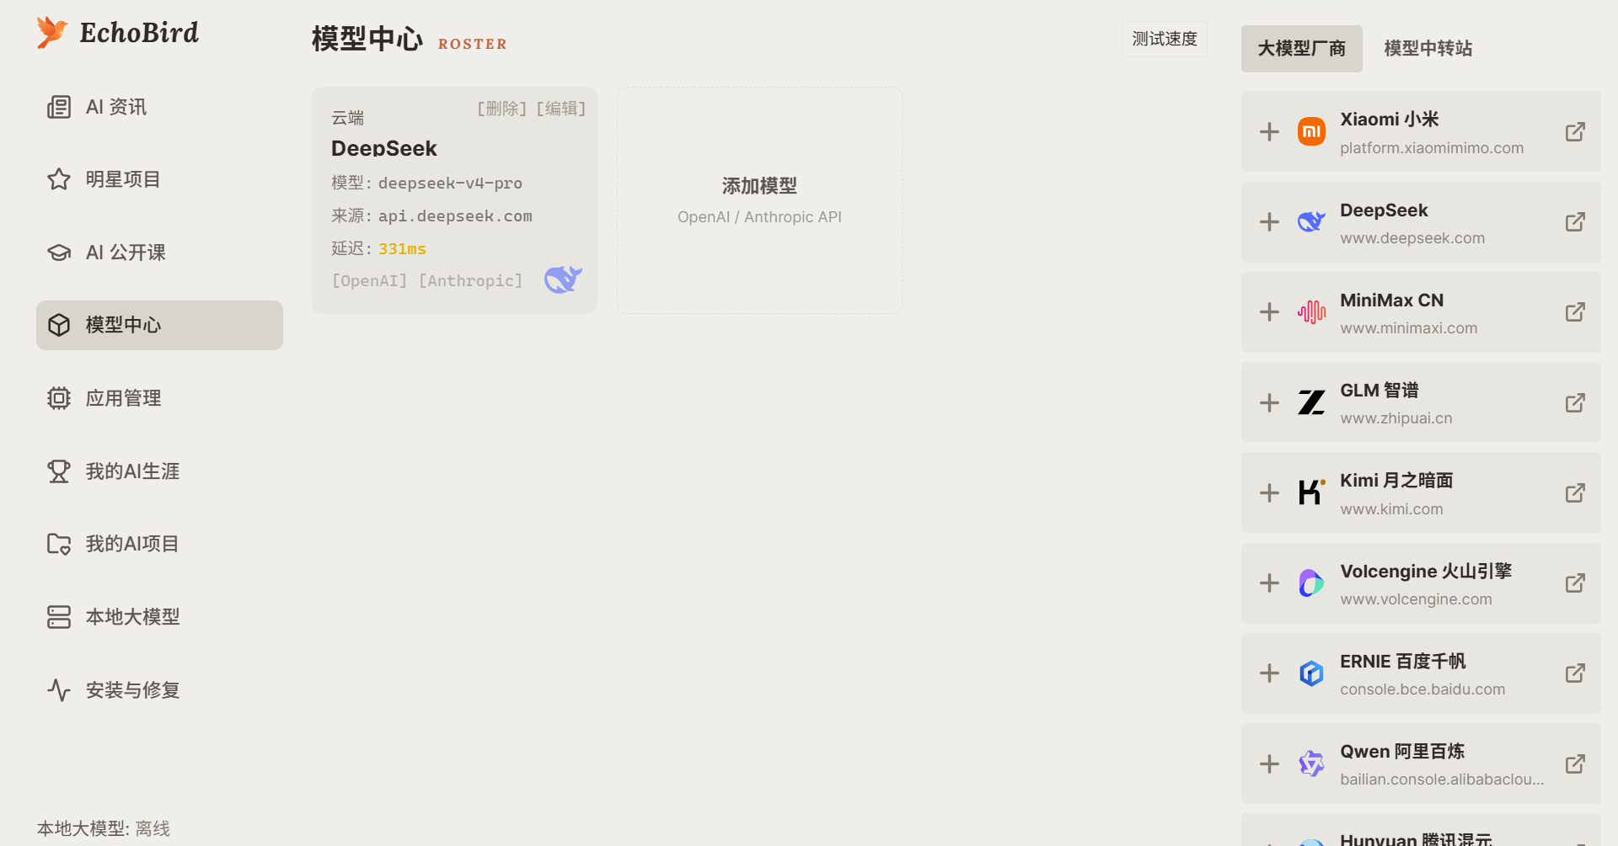1618x846 pixels.
Task: Click the www.minimaxi.com URL text
Action: 1409,328
